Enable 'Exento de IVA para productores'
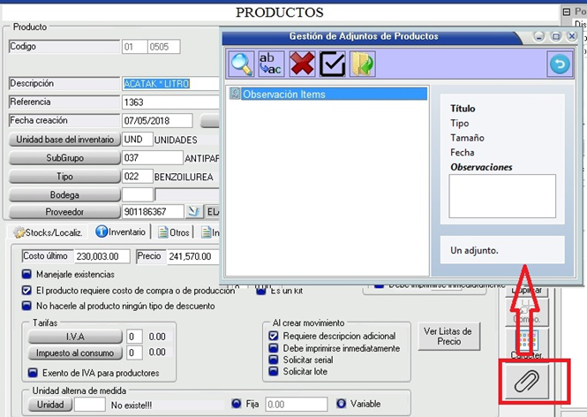The width and height of the screenshot is (587, 417). [x=34, y=373]
